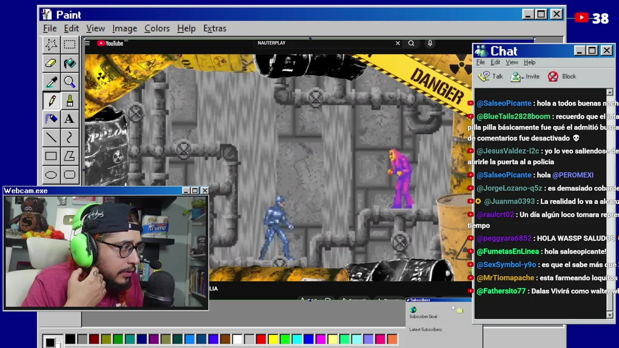
Task: Open the YouTube hamburger menu
Action: [x=87, y=43]
